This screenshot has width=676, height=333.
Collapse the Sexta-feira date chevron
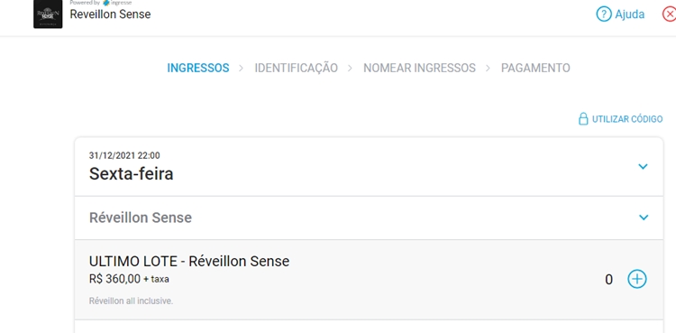click(x=643, y=167)
